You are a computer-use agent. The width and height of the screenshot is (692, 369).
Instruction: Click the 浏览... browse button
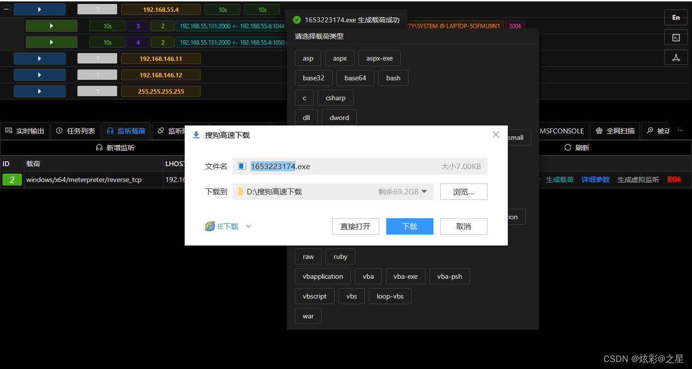coord(464,192)
